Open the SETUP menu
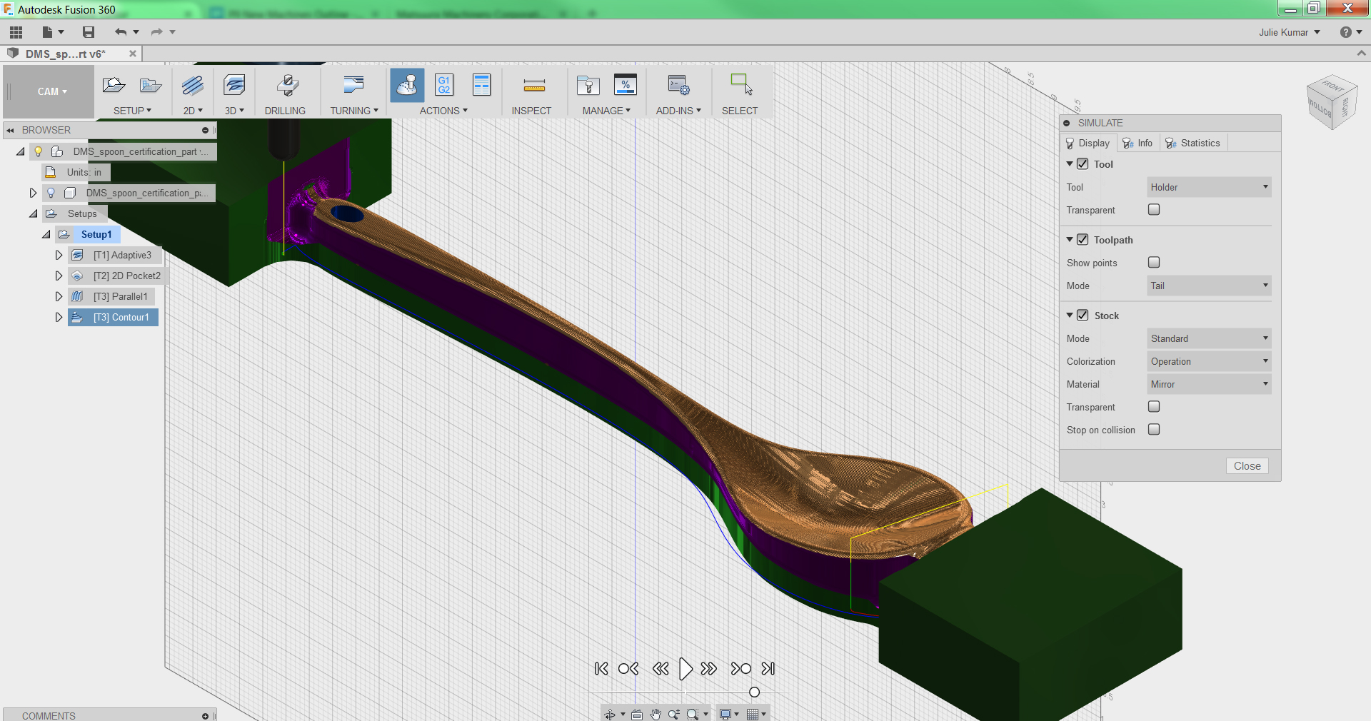The image size is (1371, 721). (x=132, y=111)
